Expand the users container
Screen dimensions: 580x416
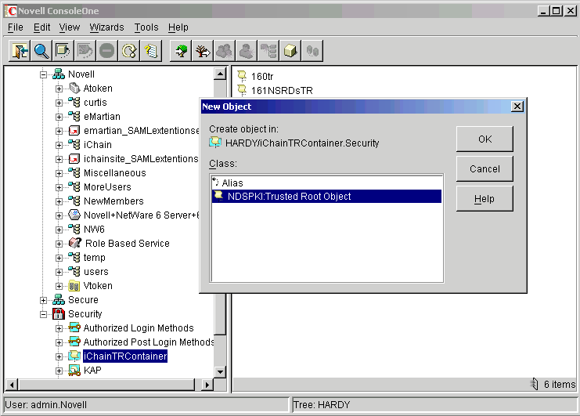click(x=59, y=272)
